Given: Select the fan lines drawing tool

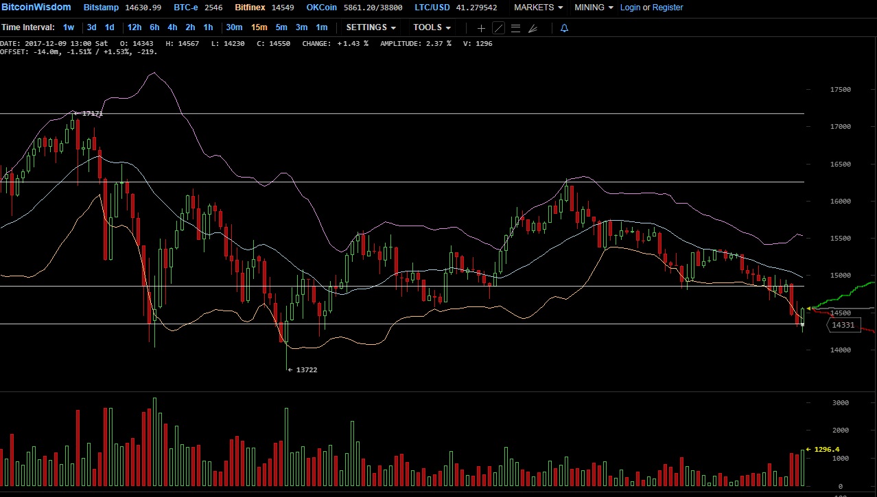Looking at the screenshot, I should (x=533, y=28).
